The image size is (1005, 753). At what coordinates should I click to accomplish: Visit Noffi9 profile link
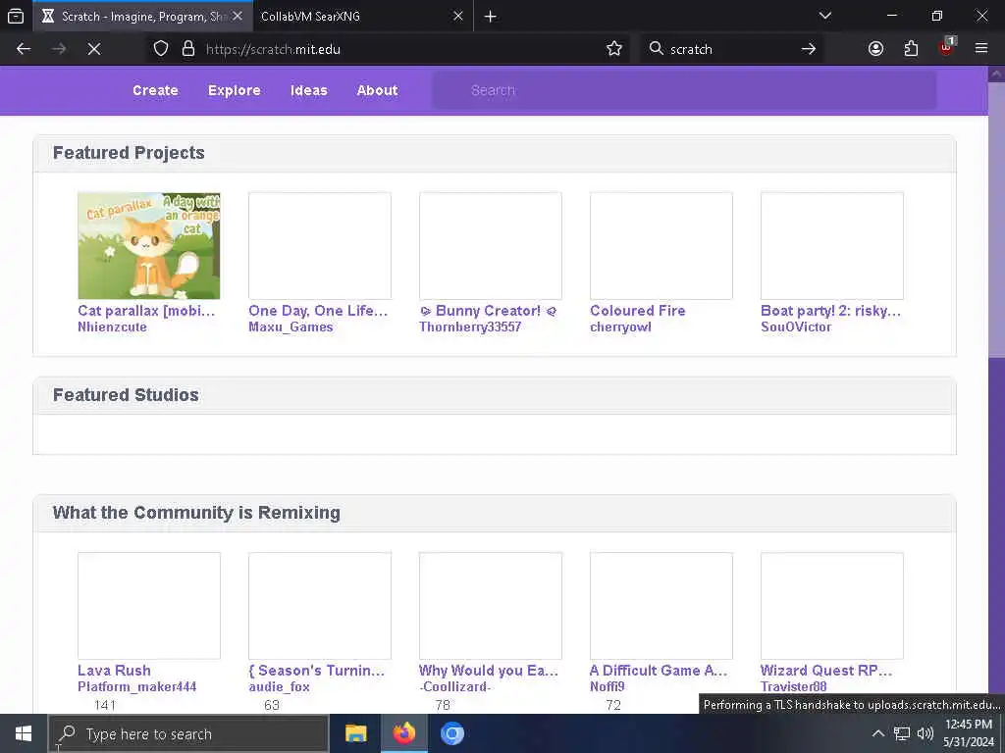[x=607, y=686]
